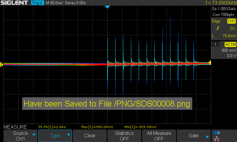Click the up arrow on Source softkey
Screen dimensions: 237x142
pyautogui.click(x=34, y=134)
